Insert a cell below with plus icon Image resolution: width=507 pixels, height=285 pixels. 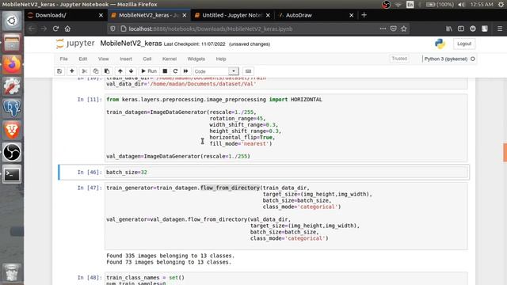coord(72,71)
